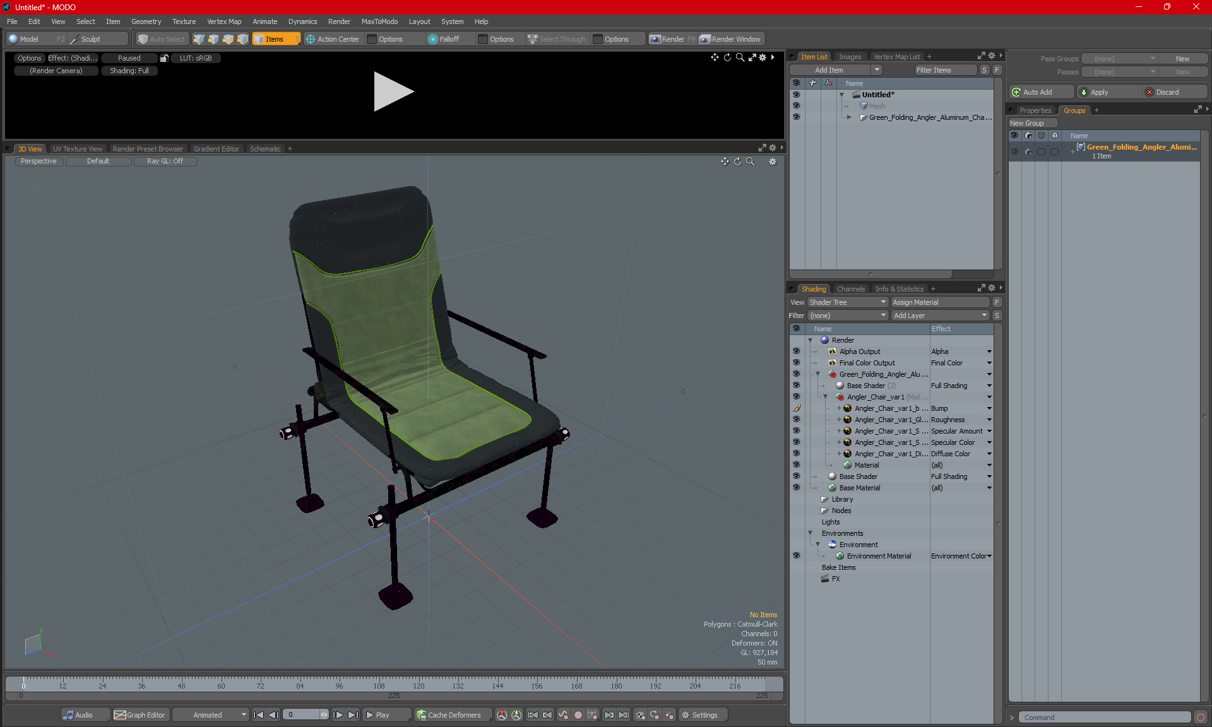Open the Shader Tree view dropdown
The height and width of the screenshot is (727, 1212).
click(848, 302)
